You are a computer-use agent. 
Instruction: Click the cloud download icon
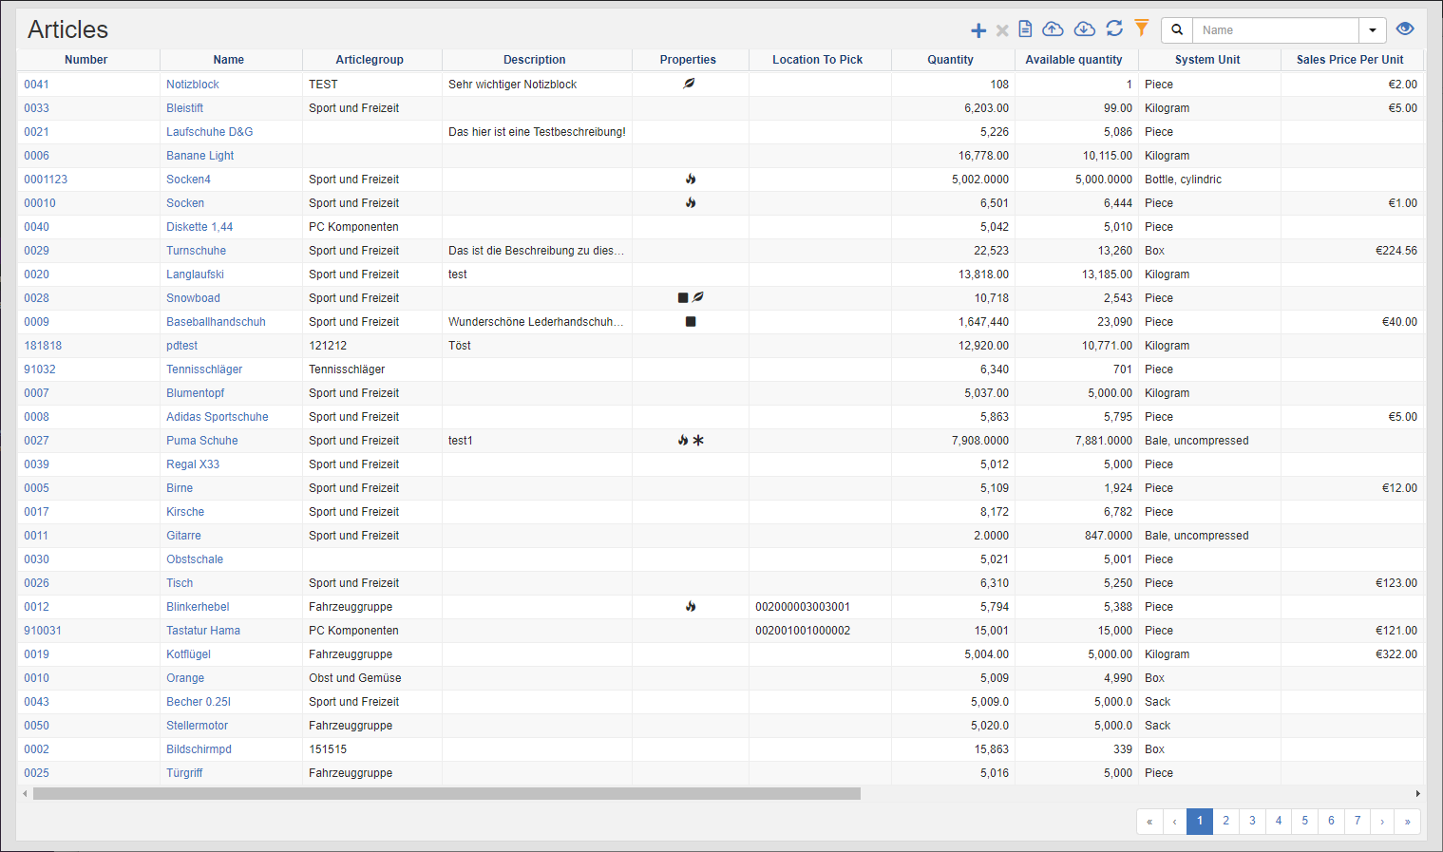[1084, 29]
